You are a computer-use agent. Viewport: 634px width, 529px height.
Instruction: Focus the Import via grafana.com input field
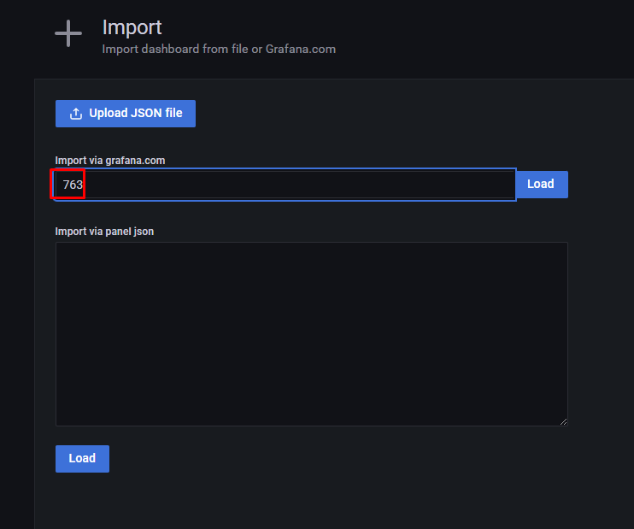tap(285, 185)
